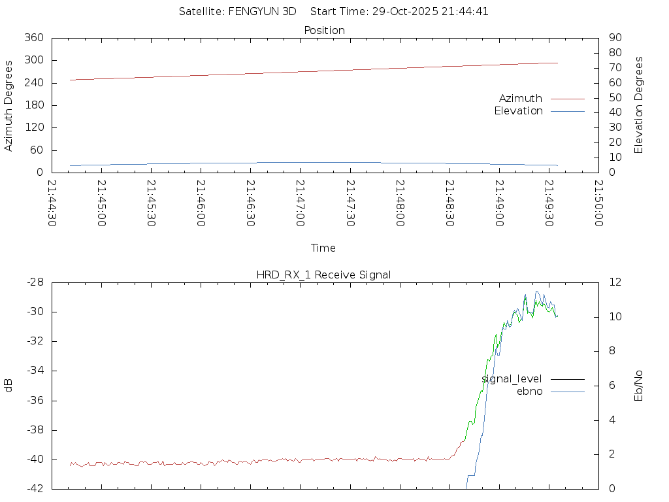The image size is (669, 502).
Task: Click the Satellite: FENGYUN 3D header text
Action: coord(237,11)
